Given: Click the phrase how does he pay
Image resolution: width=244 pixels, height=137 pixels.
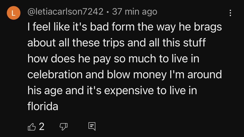Looking at the screenshot, I should point(69,59).
